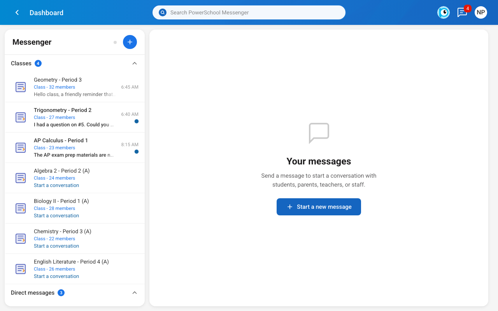Click inside the Search PowerSchool Messenger field
The image size is (498, 311).
pos(249,12)
